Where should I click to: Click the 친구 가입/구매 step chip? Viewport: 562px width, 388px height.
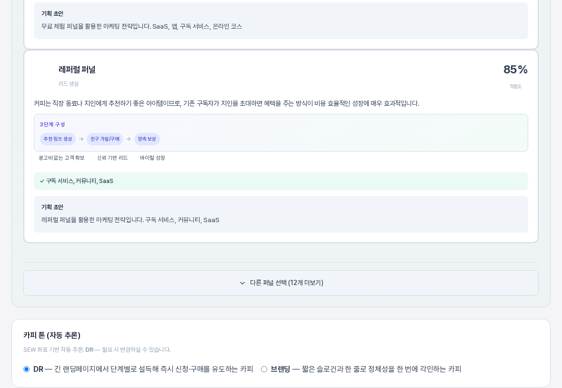[x=105, y=139]
